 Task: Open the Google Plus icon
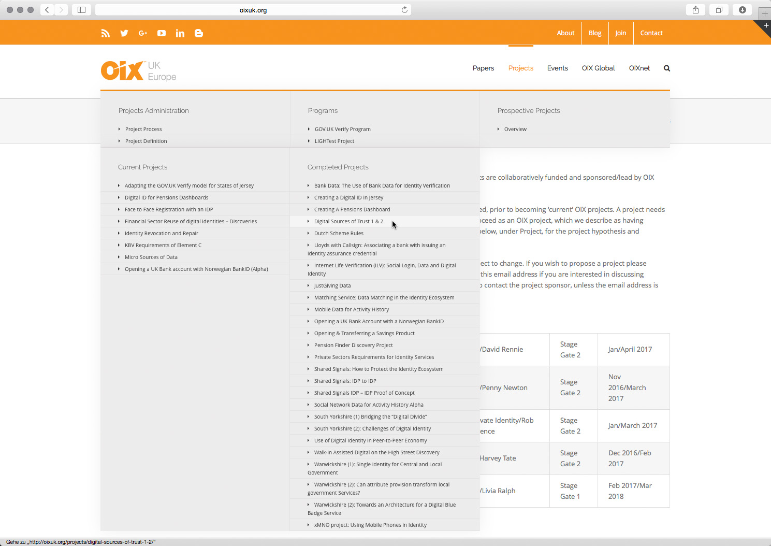[143, 33]
